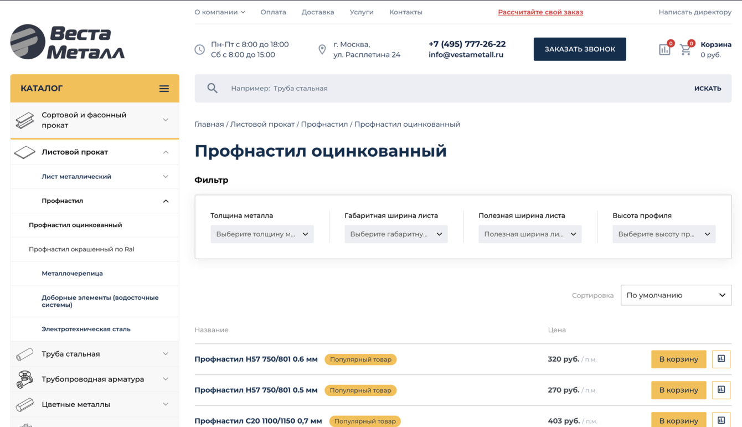The height and width of the screenshot is (427, 742).
Task: Click the Трубопроводная арматура valve icon
Action: tap(24, 379)
